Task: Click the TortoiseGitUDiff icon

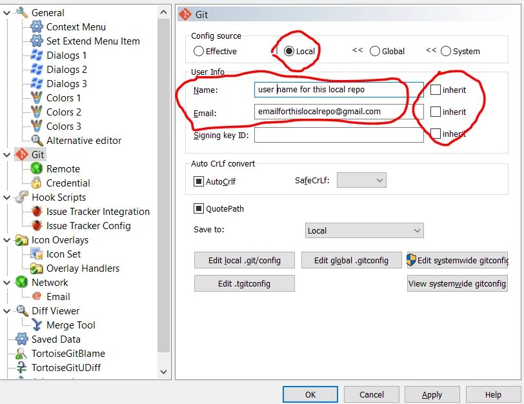Action: pyautogui.click(x=22, y=368)
